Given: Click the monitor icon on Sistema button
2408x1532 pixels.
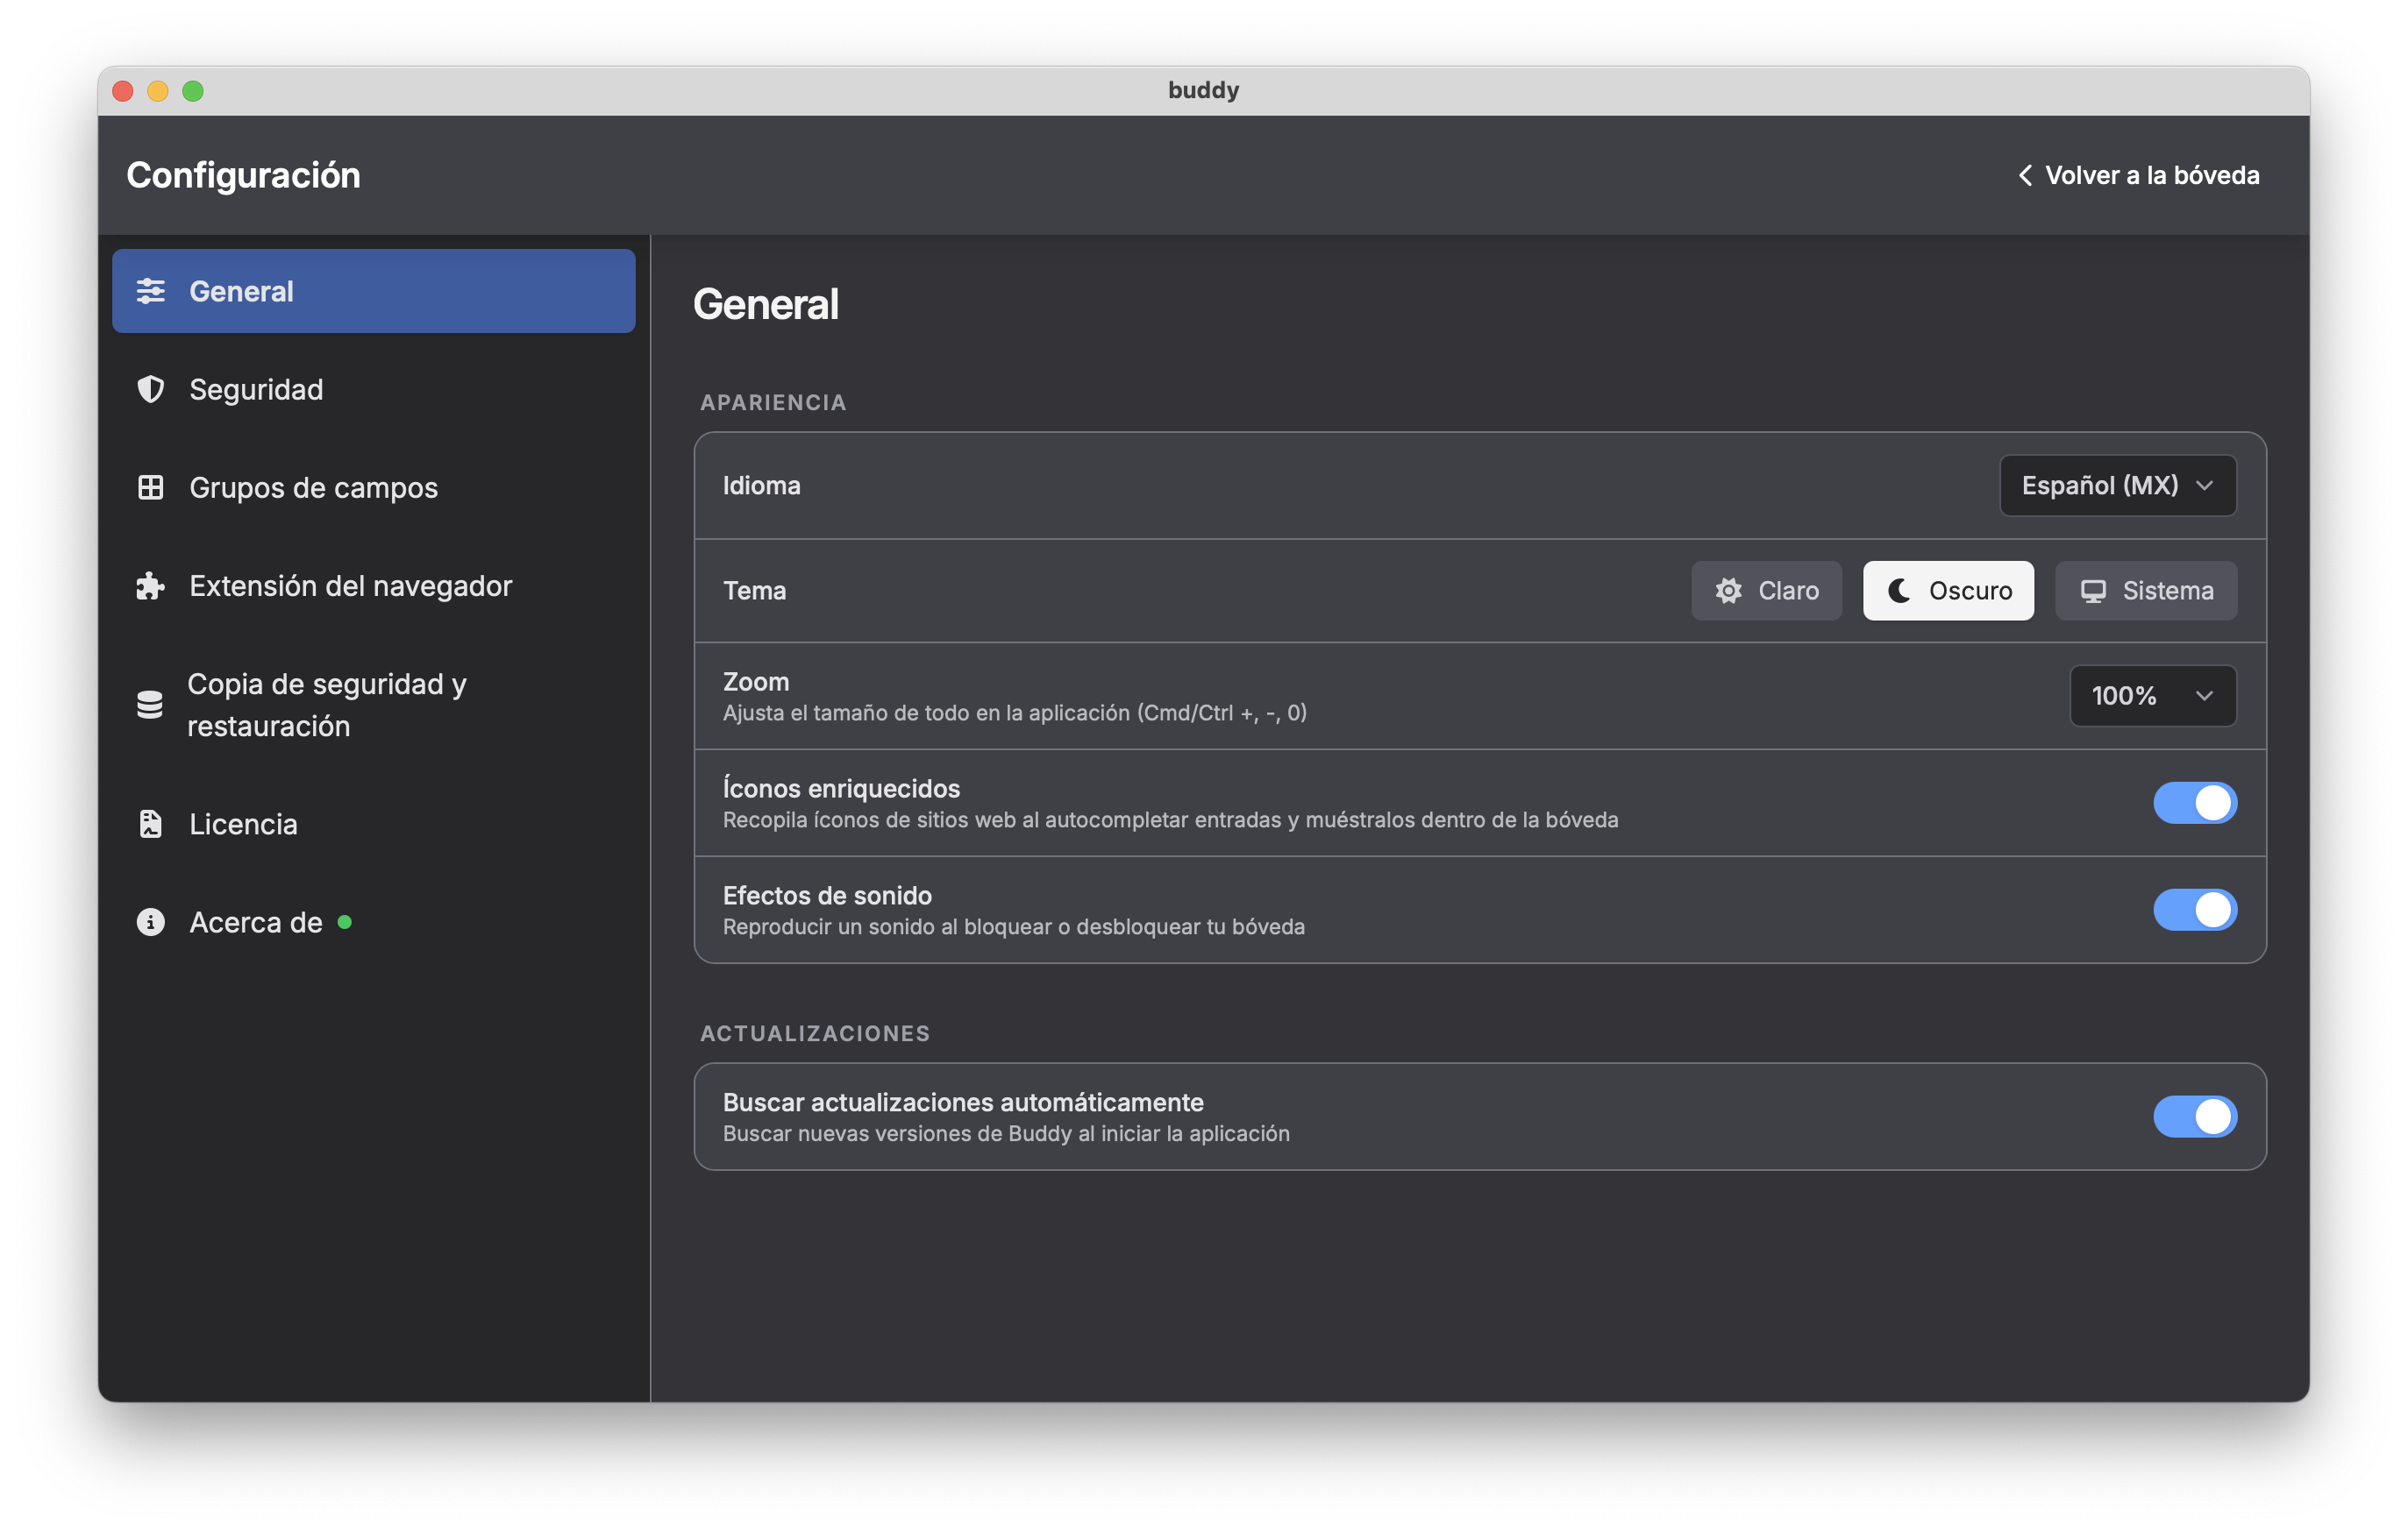Looking at the screenshot, I should pos(2092,591).
